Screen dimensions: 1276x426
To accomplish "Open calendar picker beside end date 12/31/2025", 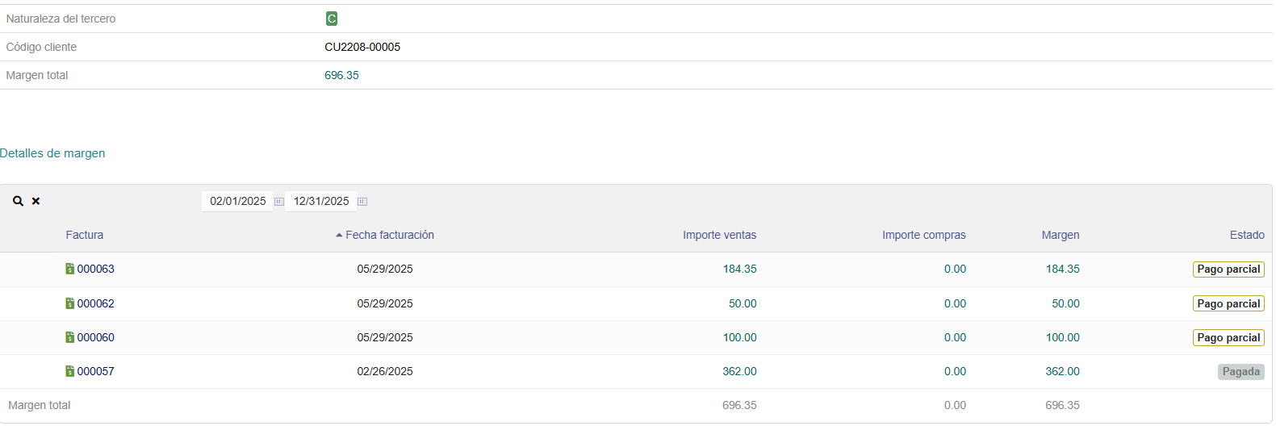I will click(x=362, y=202).
